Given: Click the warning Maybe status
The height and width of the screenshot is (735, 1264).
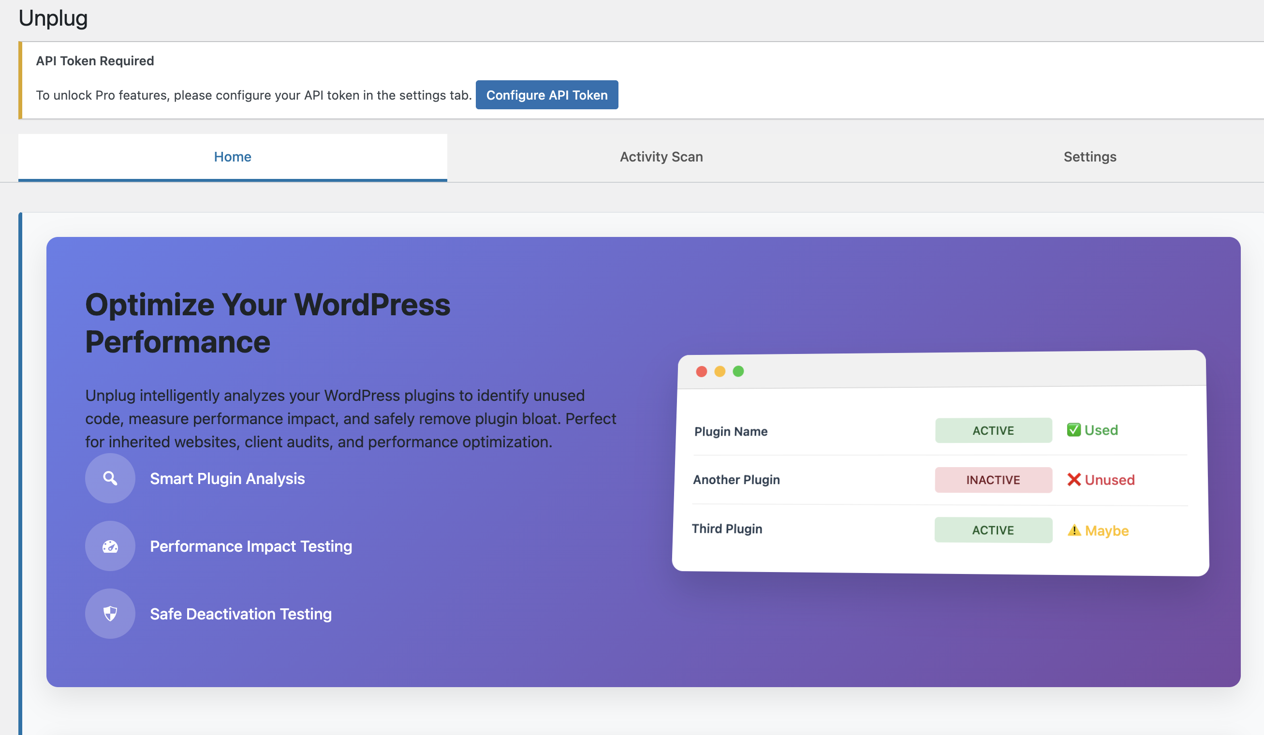Looking at the screenshot, I should tap(1098, 530).
